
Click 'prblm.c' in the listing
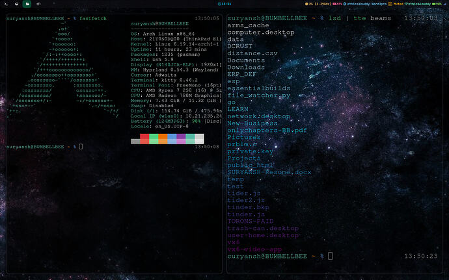[241, 144]
